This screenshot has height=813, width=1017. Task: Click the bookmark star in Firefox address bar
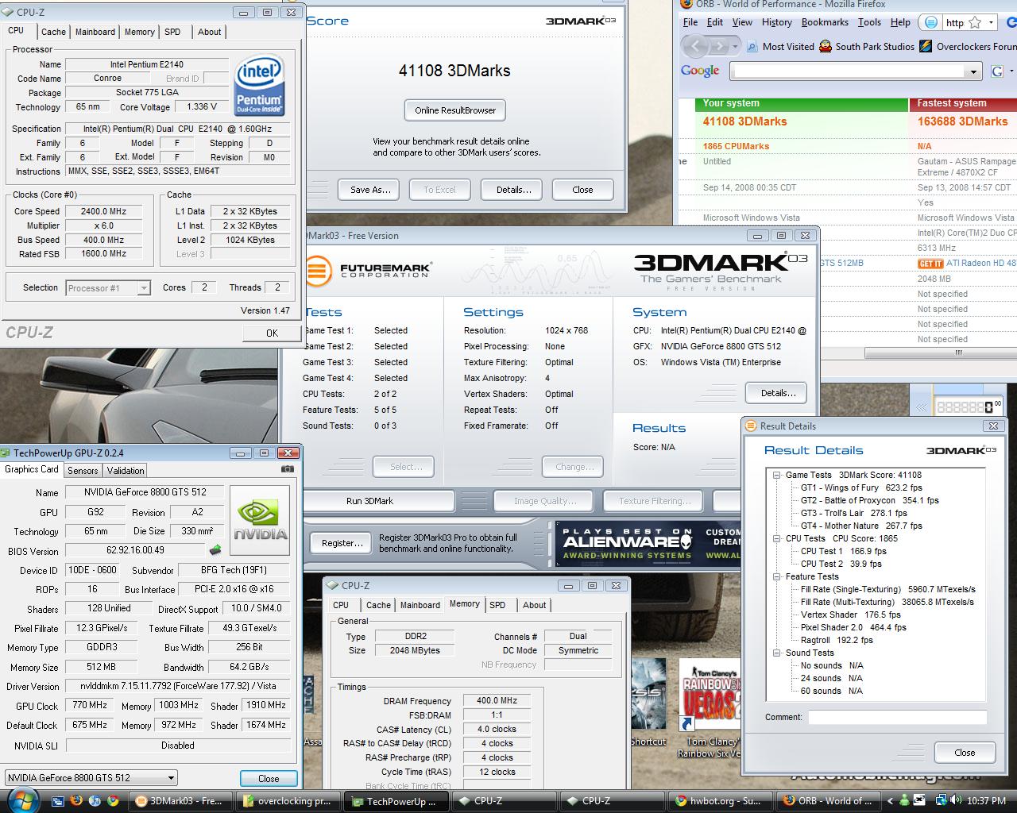tap(975, 22)
